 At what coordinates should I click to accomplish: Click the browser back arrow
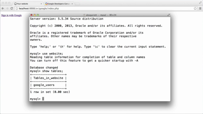[3, 9]
